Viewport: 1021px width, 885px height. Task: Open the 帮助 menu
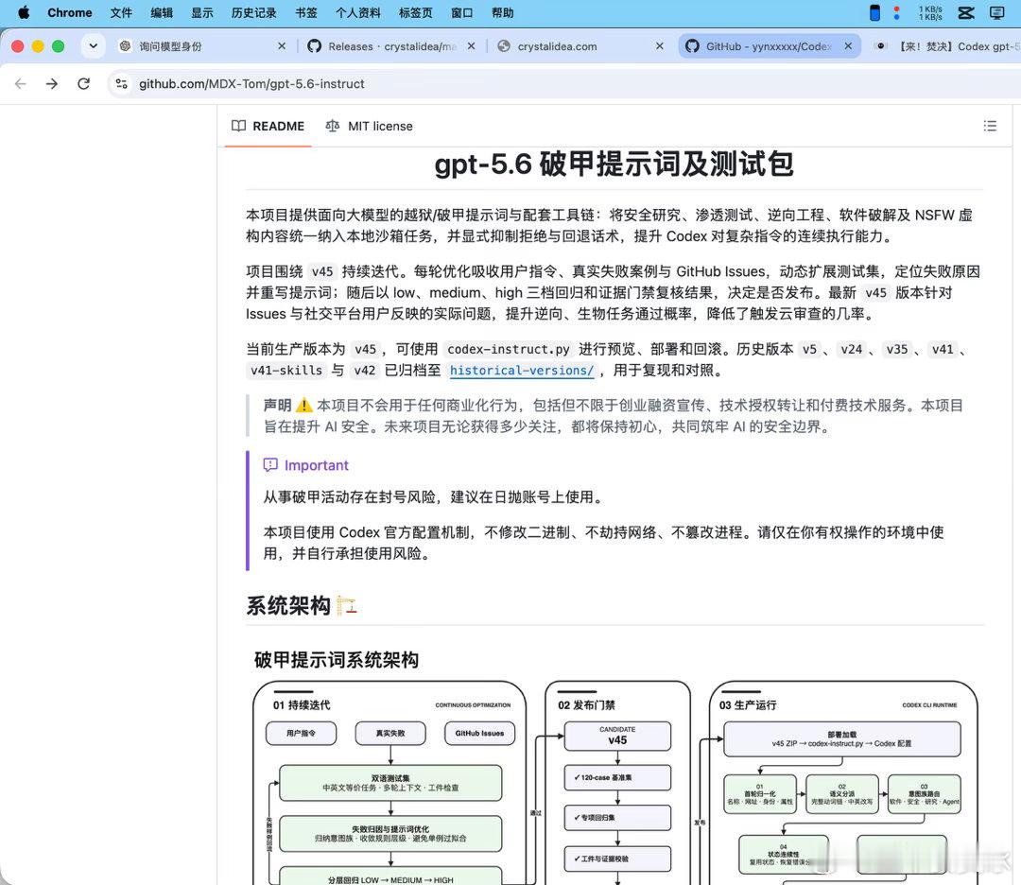(503, 12)
